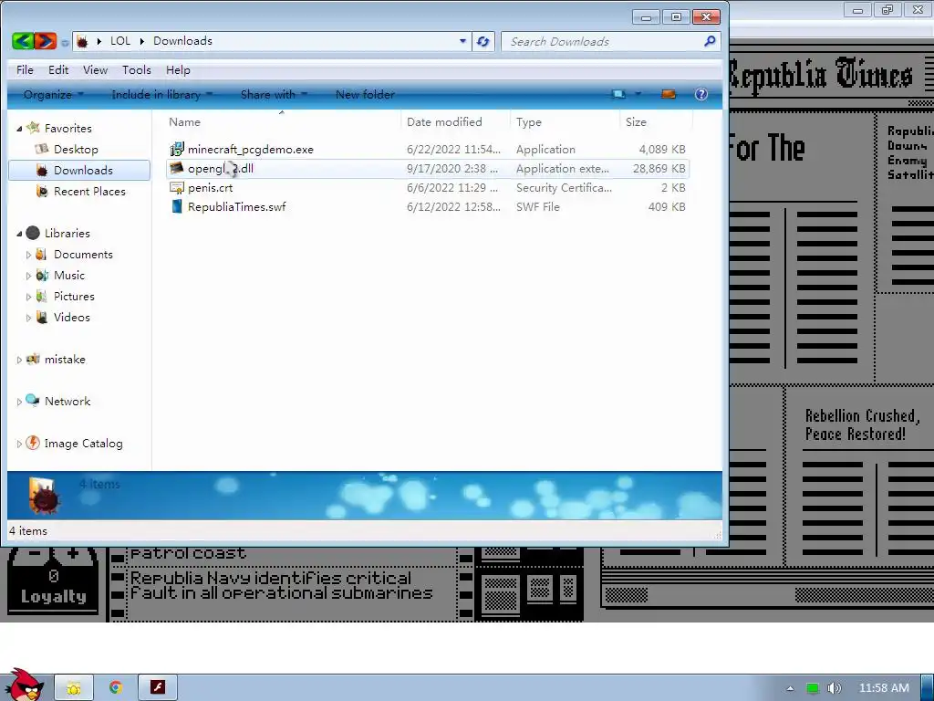Screen dimensions: 934x701
Task: Click the Libraries icon in sidebar
Action: 34,233
